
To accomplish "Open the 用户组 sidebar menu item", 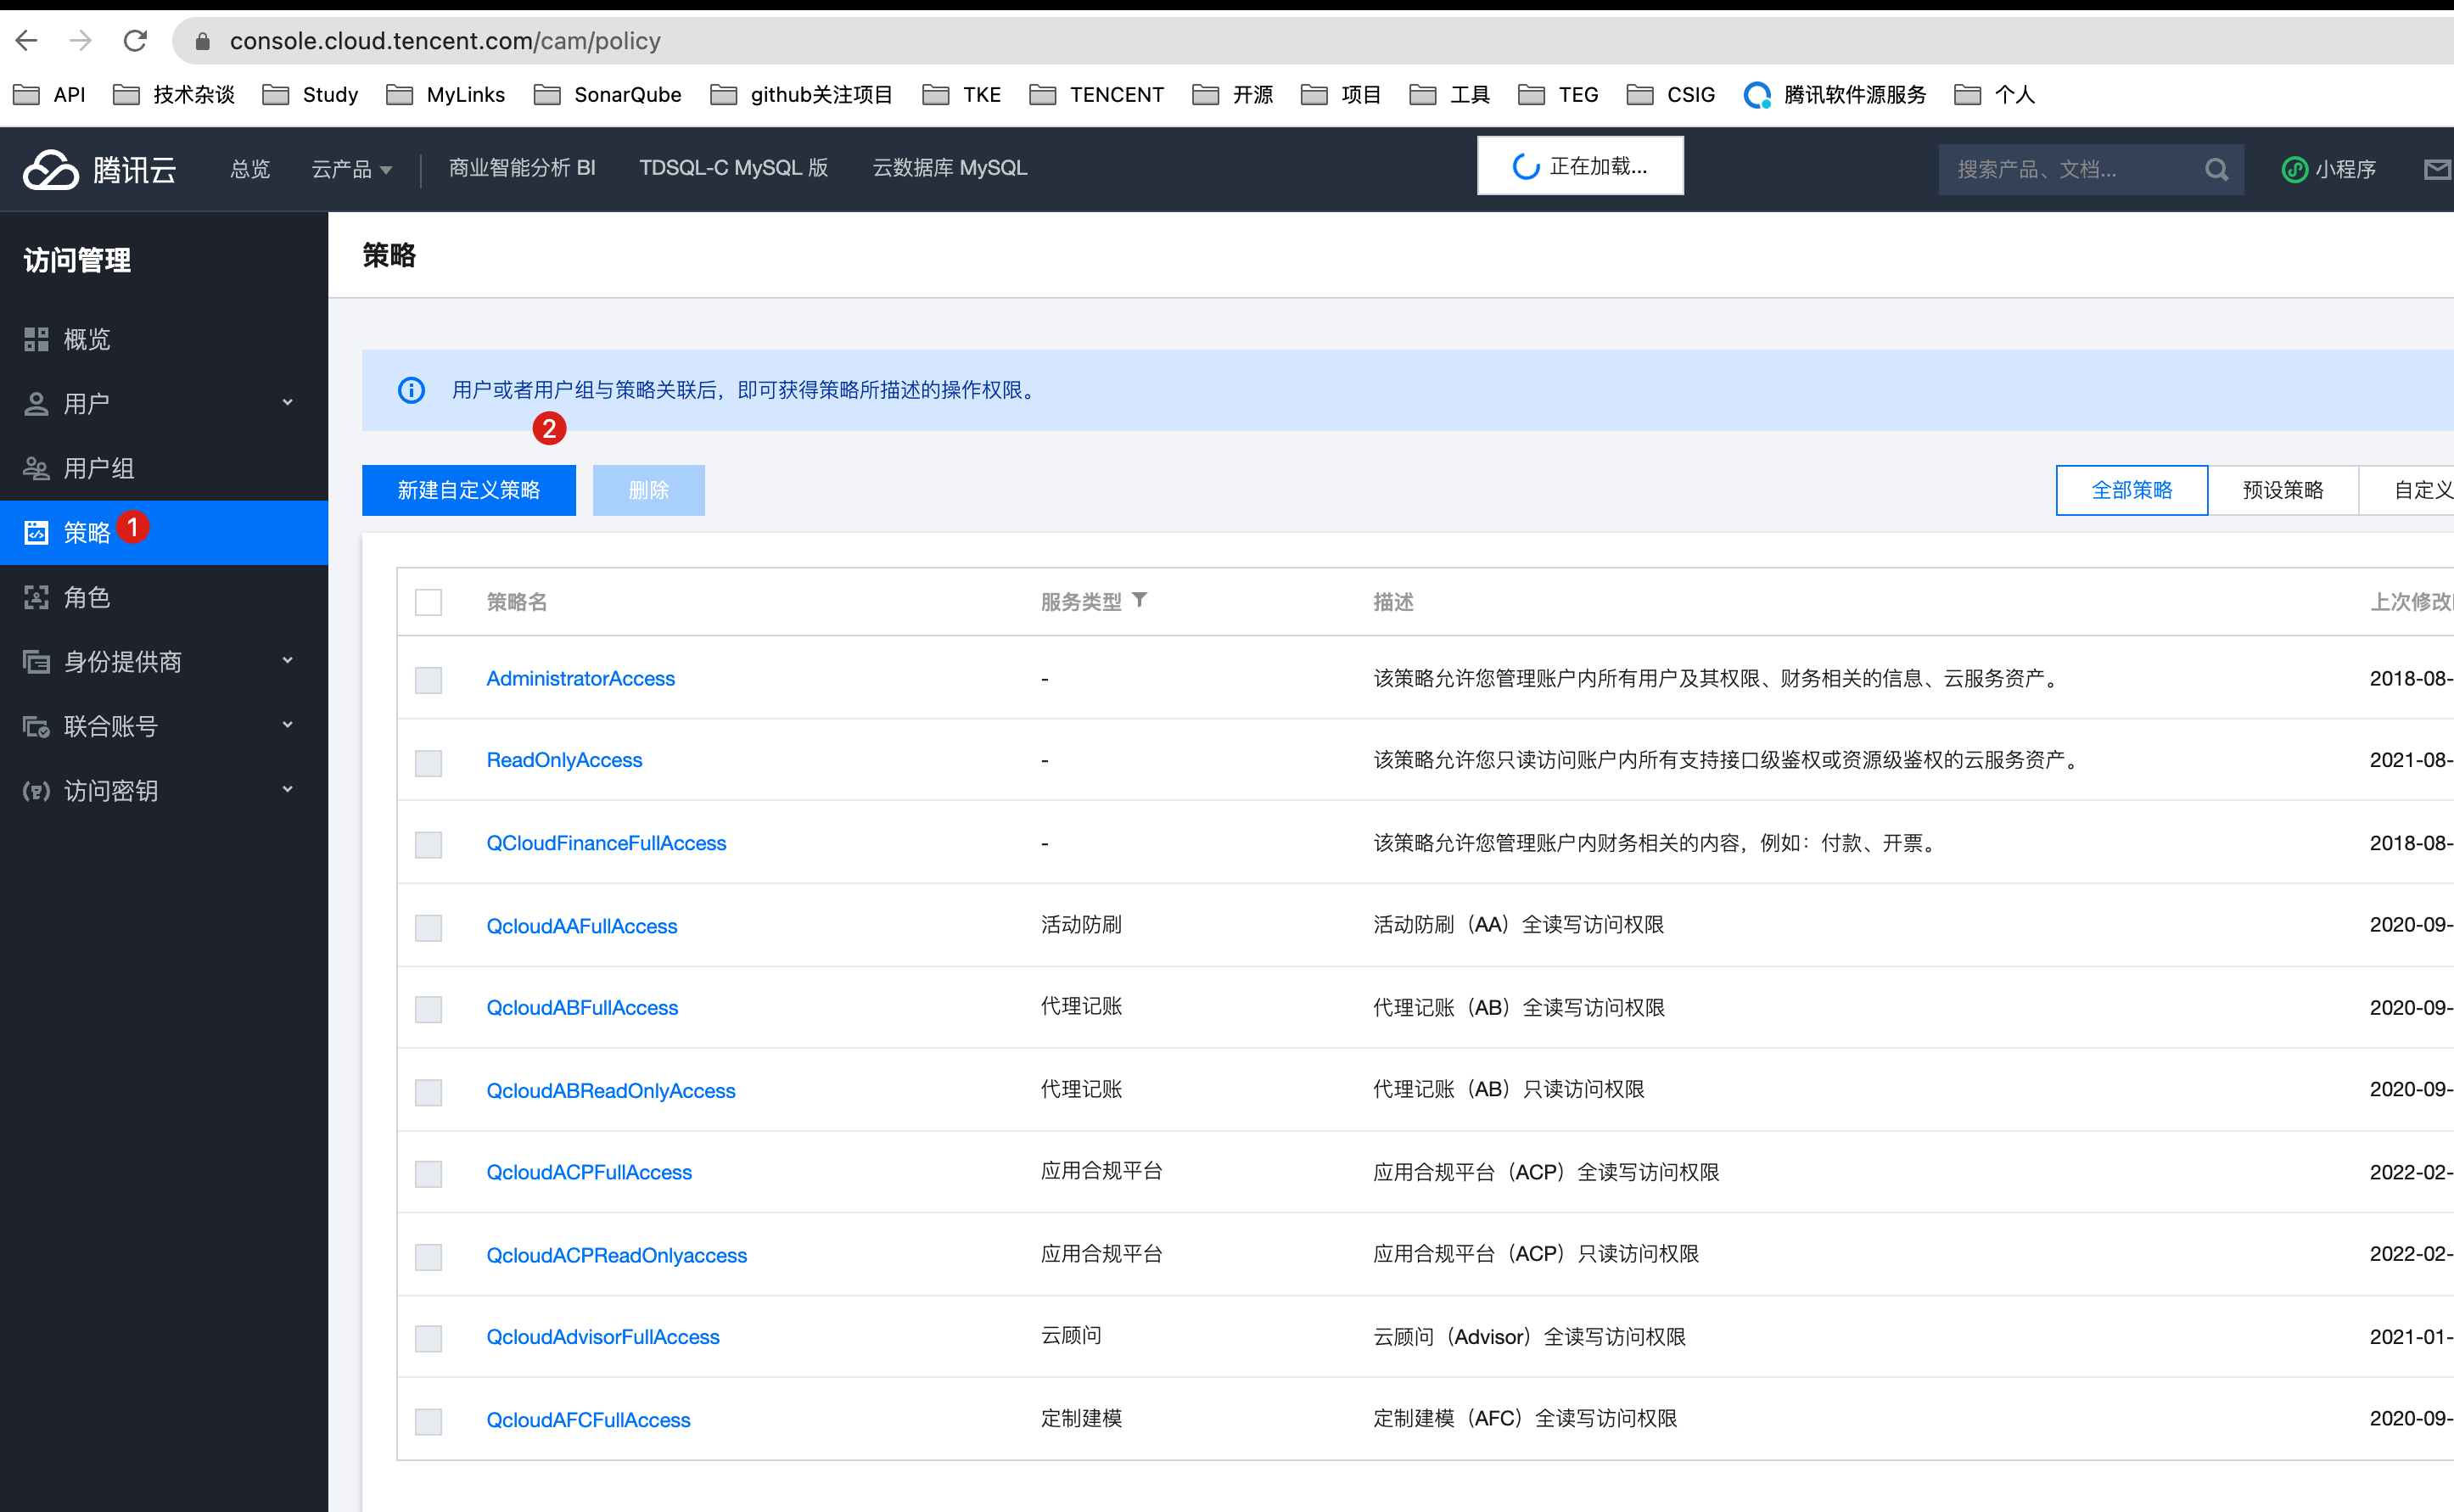I will 99,468.
